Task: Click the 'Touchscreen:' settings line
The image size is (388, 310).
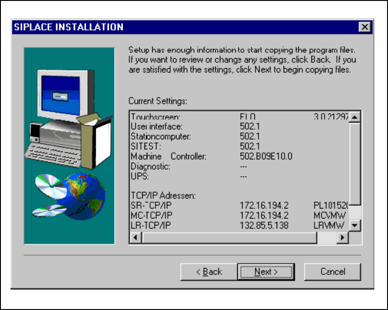Action: tap(239, 117)
